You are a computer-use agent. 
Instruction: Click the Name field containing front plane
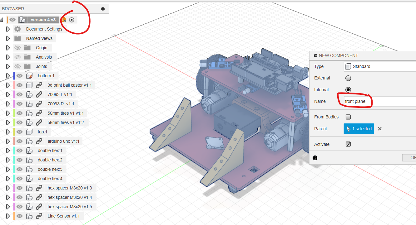coord(379,101)
